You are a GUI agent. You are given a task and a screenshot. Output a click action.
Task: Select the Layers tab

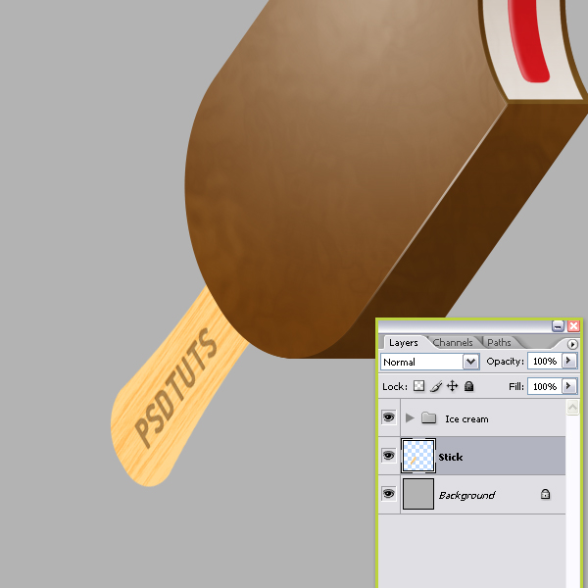point(404,342)
